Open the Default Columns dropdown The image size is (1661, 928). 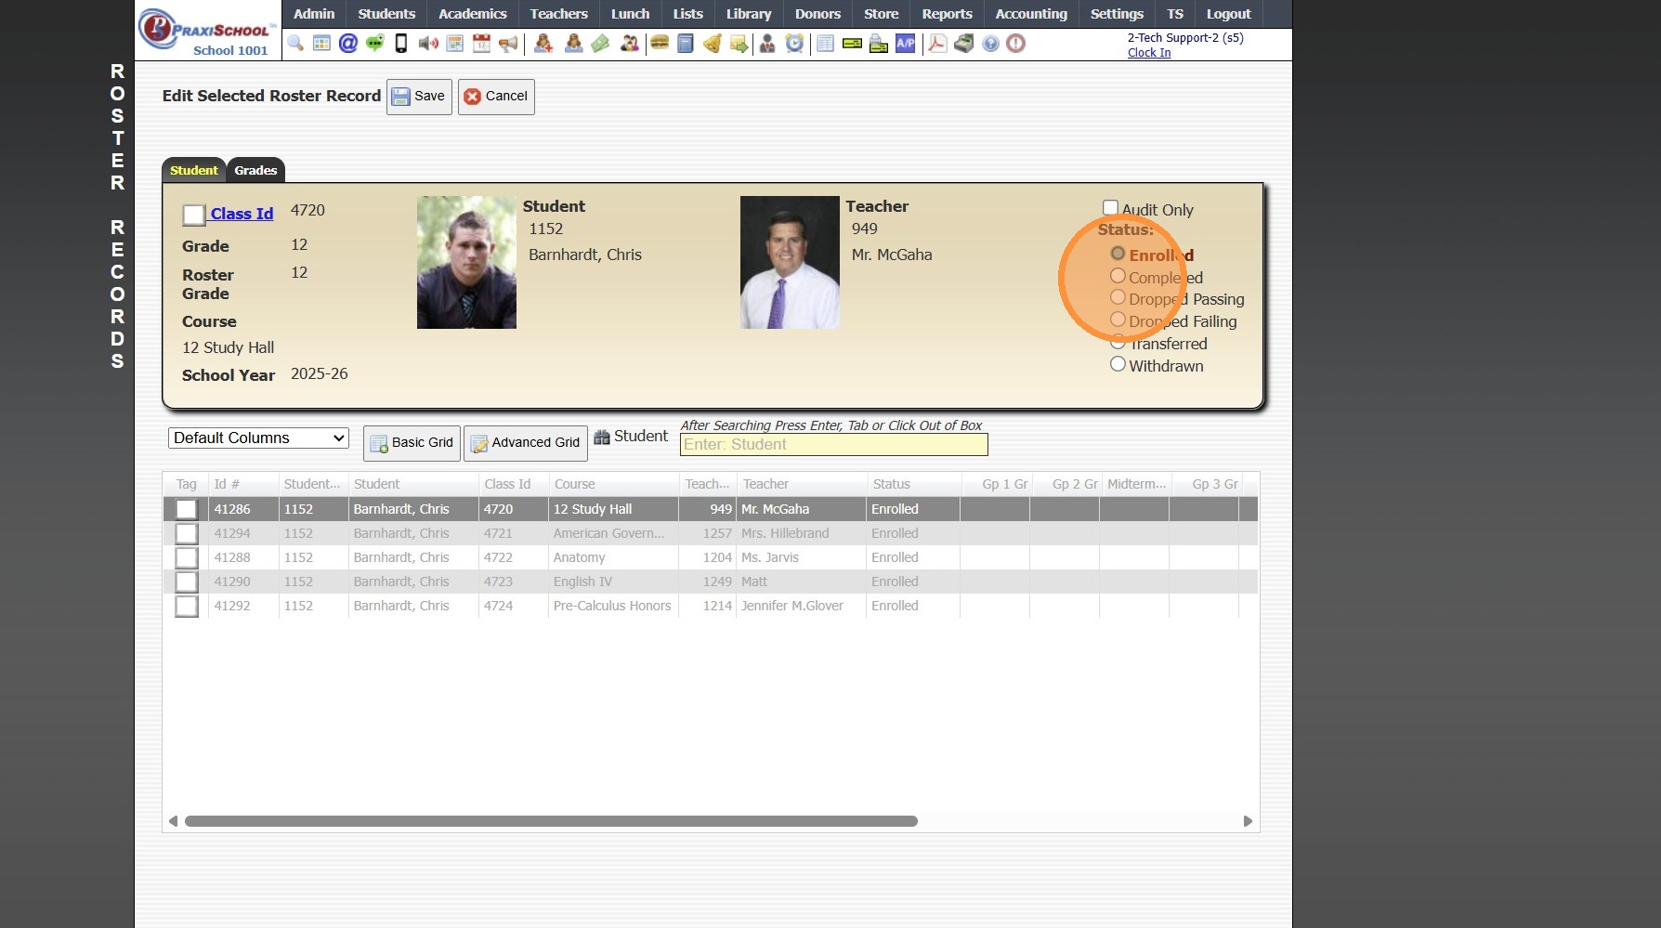258,438
